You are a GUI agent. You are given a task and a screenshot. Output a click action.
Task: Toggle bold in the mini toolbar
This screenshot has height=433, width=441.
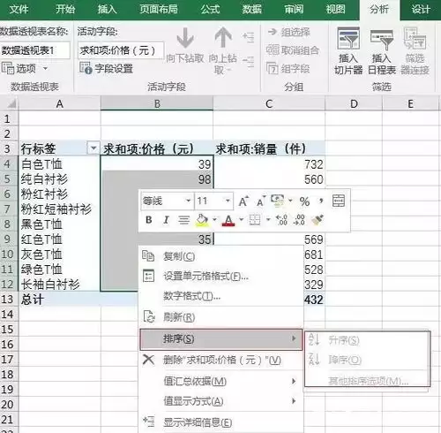pyautogui.click(x=149, y=220)
